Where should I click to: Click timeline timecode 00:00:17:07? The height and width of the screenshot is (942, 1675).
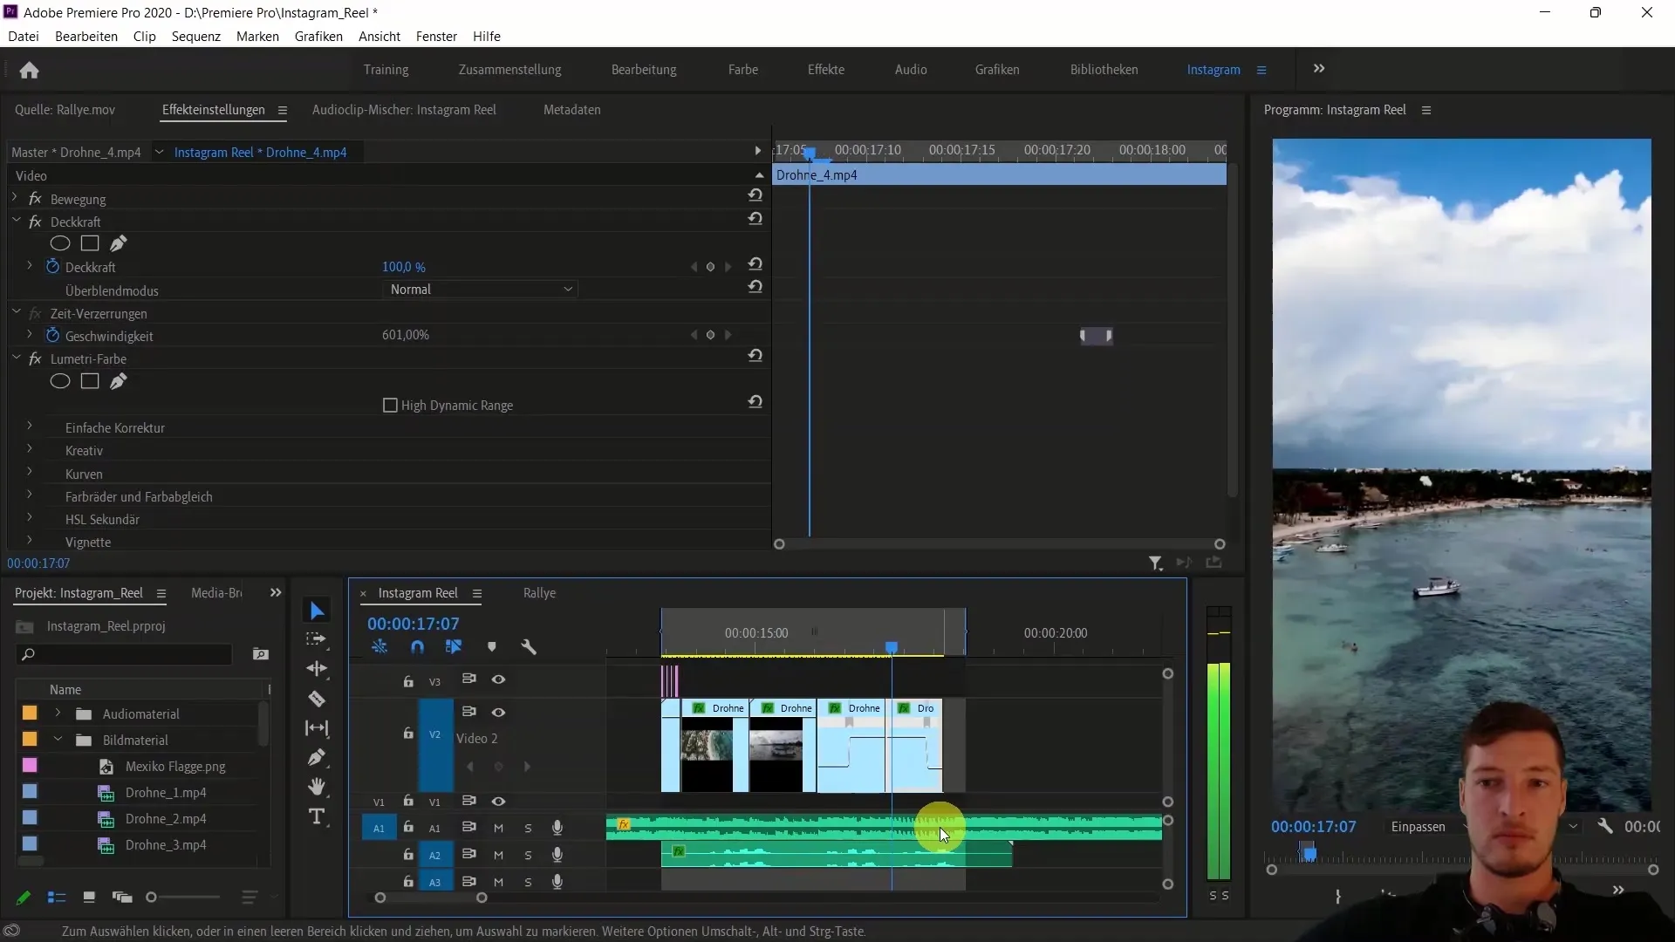coord(413,624)
